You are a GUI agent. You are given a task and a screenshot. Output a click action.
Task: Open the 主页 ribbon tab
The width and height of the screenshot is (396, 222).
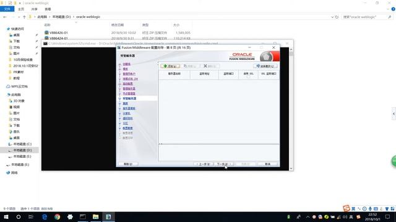pyautogui.click(x=21, y=9)
